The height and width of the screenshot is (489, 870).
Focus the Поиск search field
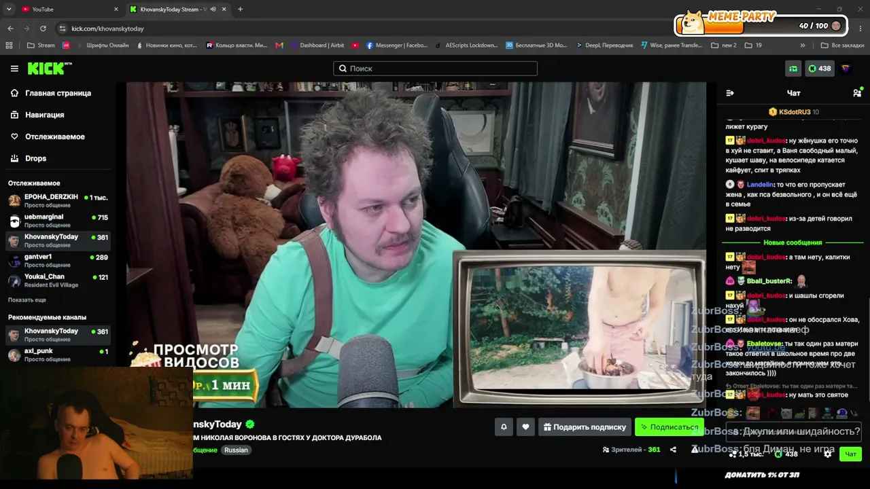[435, 69]
